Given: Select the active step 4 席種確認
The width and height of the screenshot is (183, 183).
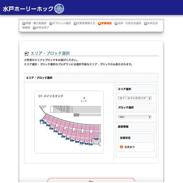Looking at the screenshot, I should click(105, 23).
